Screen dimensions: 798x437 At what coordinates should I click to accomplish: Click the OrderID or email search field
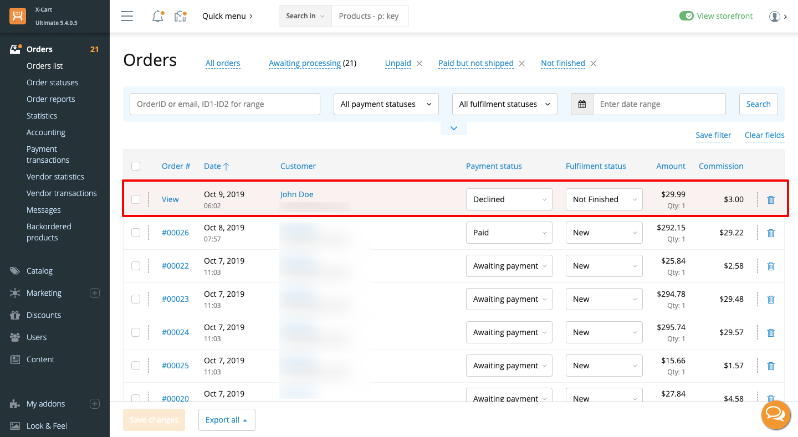click(225, 104)
